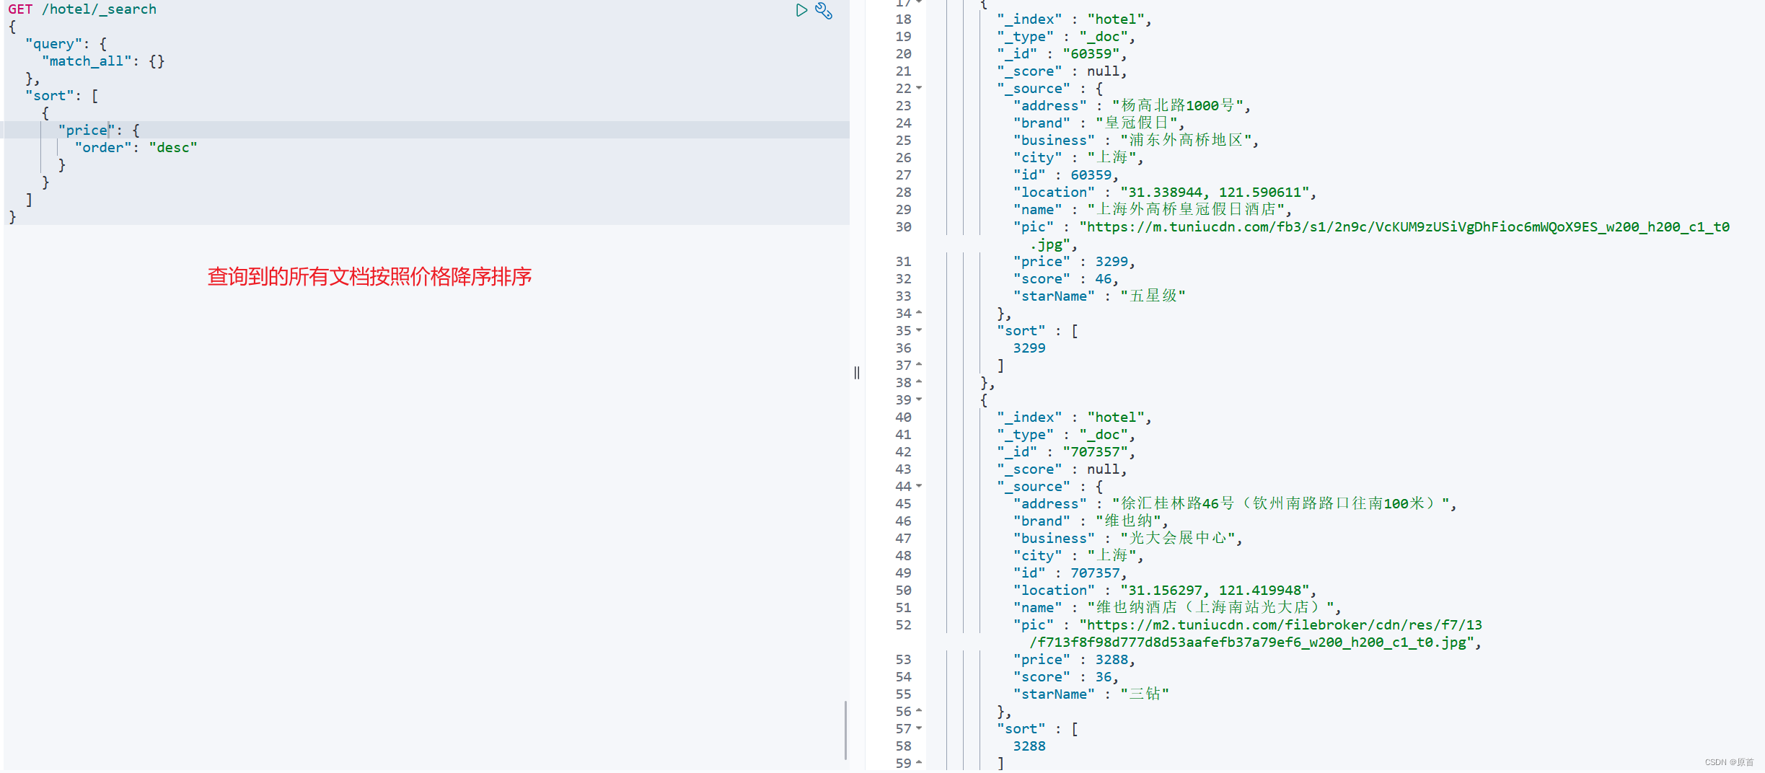Click the "price" key in the sort clause
Image resolution: width=1765 pixels, height=773 pixels.
87,131
